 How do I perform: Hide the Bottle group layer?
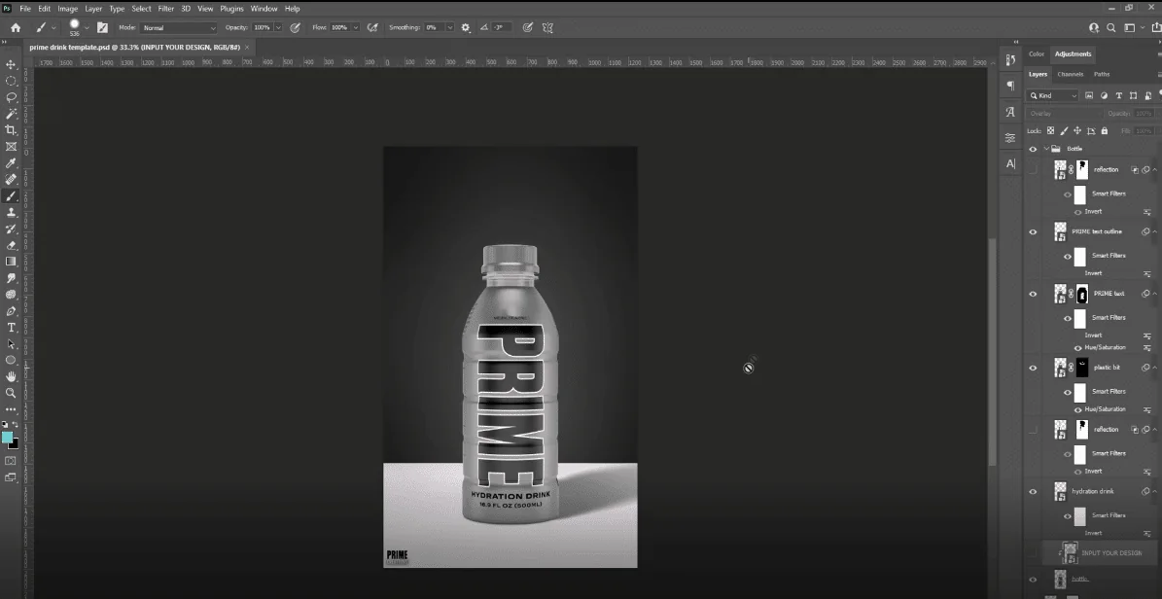[x=1033, y=149]
